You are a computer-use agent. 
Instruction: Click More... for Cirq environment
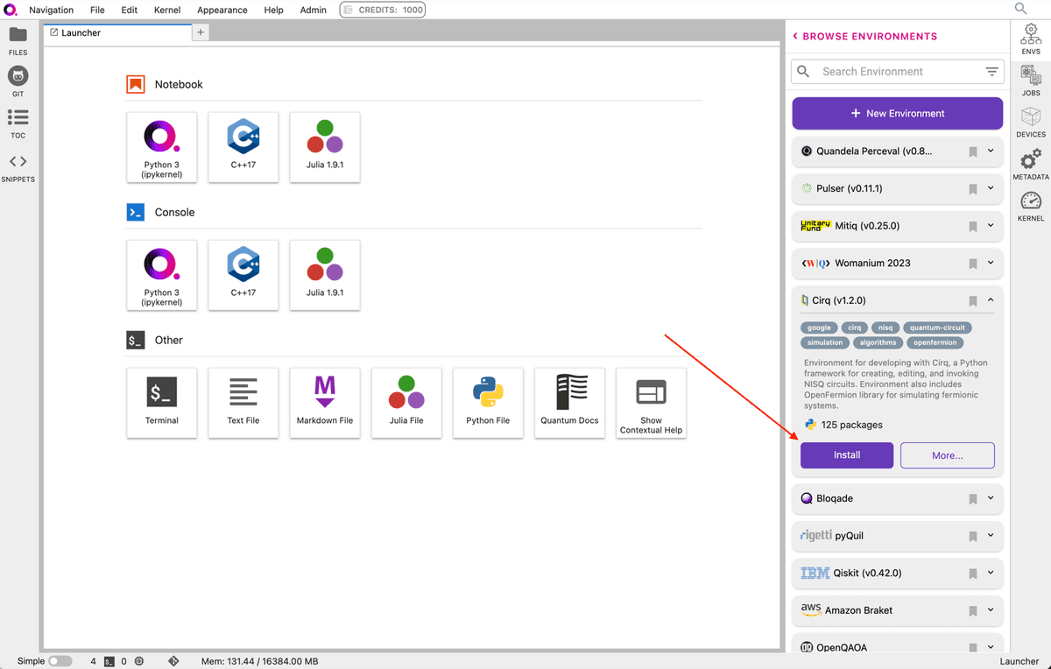pos(948,455)
